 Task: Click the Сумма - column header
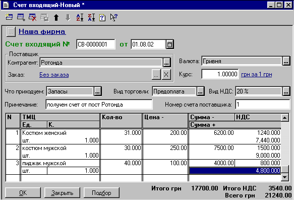[212, 117]
